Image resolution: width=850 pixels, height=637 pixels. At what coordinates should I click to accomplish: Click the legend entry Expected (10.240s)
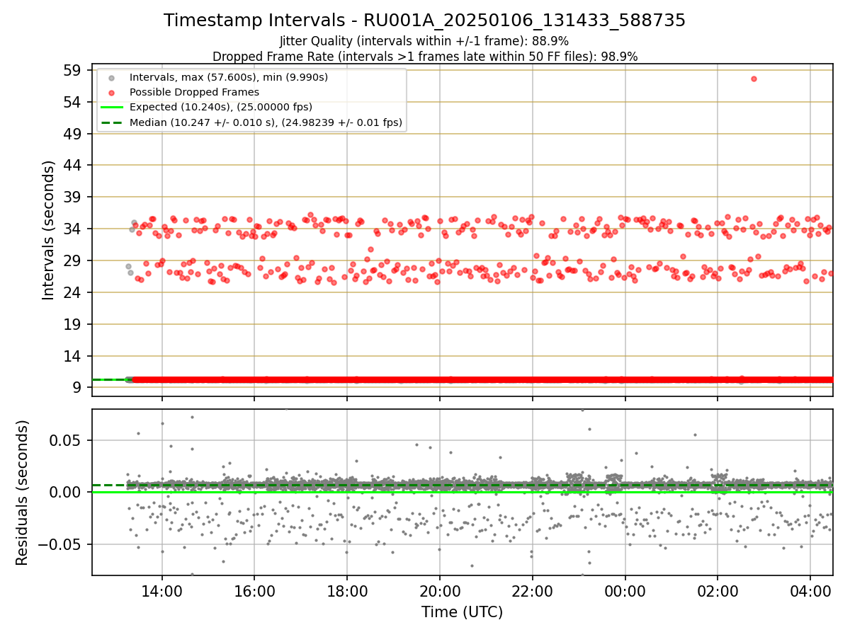221,108
